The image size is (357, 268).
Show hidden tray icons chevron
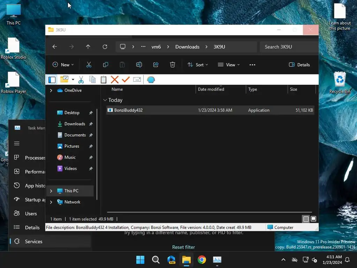(x=283, y=260)
